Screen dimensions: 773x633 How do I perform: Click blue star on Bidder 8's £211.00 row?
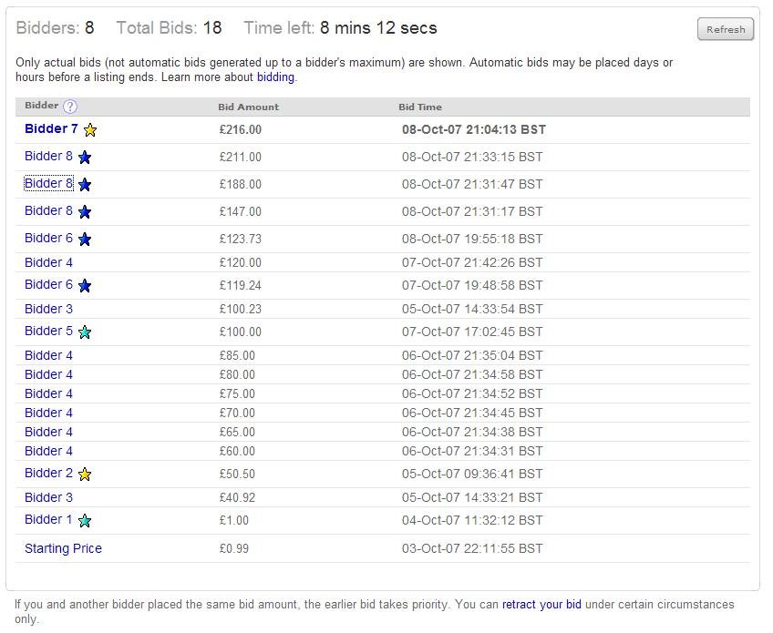click(x=85, y=158)
